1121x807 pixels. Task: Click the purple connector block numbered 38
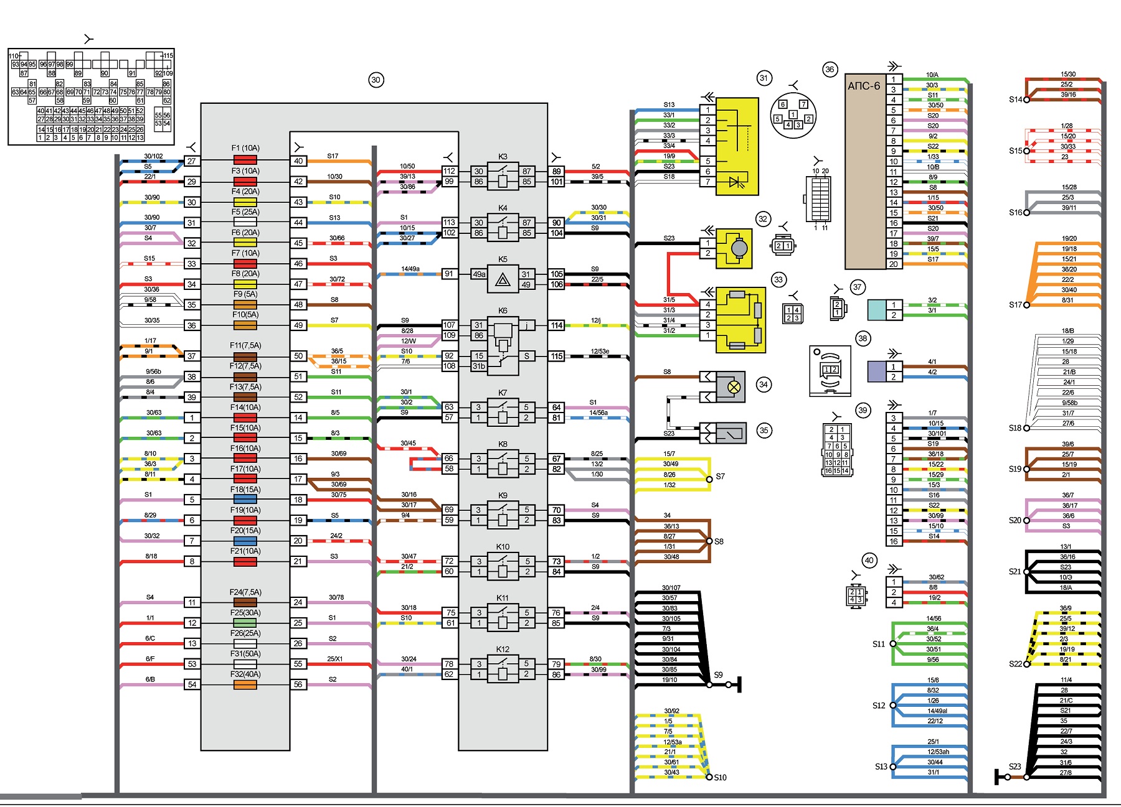tap(877, 371)
